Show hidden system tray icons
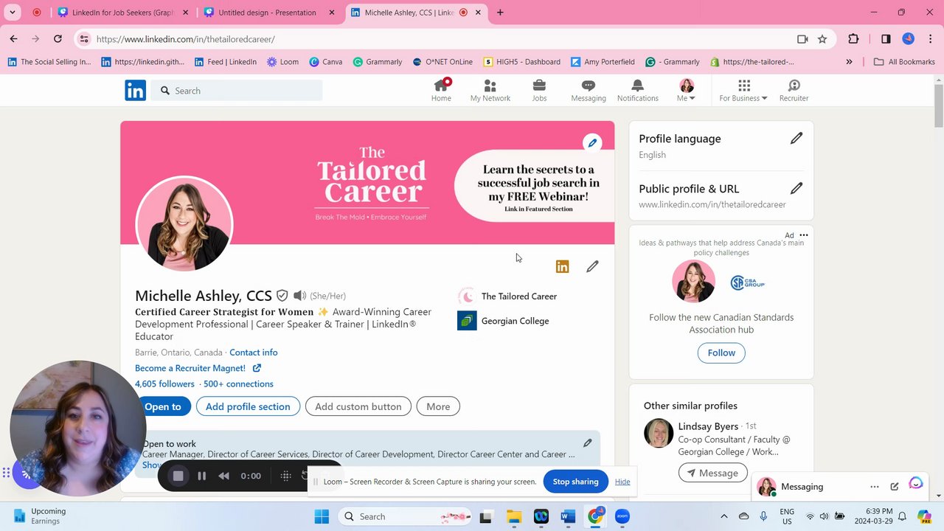This screenshot has width=944, height=531. (724, 516)
